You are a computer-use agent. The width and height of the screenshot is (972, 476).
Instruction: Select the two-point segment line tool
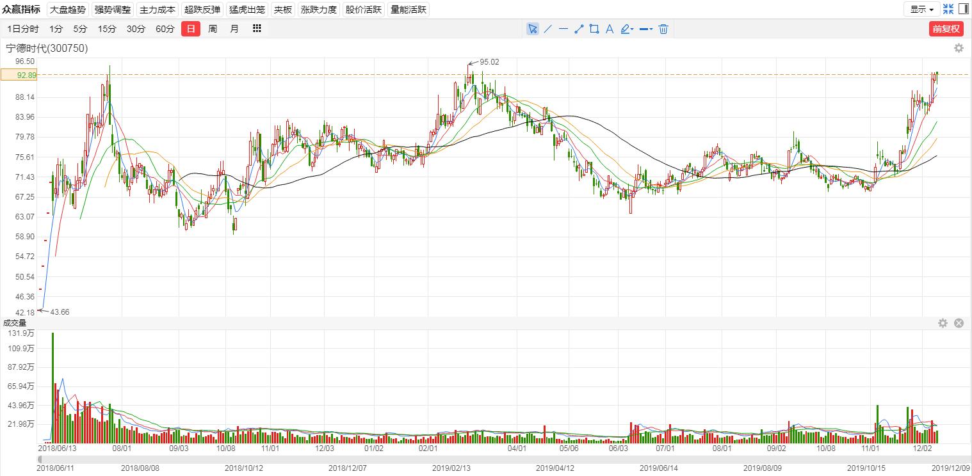pos(579,29)
